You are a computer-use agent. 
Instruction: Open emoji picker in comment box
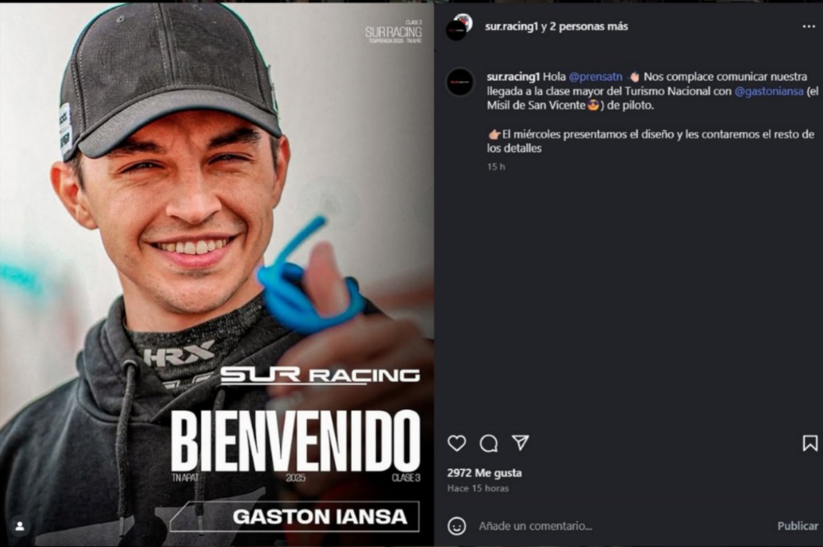click(x=456, y=526)
